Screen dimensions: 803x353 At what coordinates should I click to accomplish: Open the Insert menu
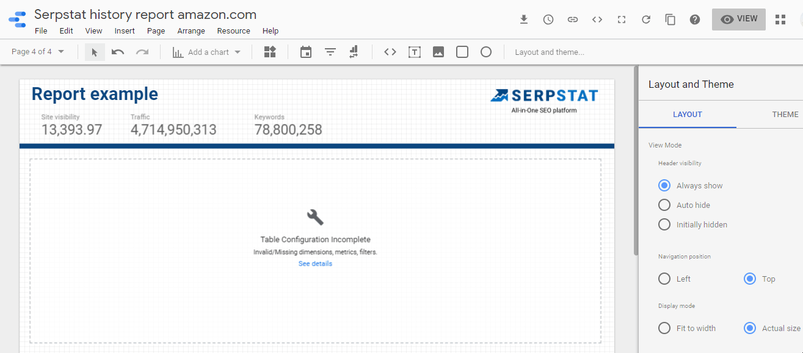point(125,31)
